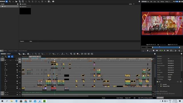This screenshot has height=103, width=183.
Task: Expand audio track 1 A
Action: tap(5, 92)
